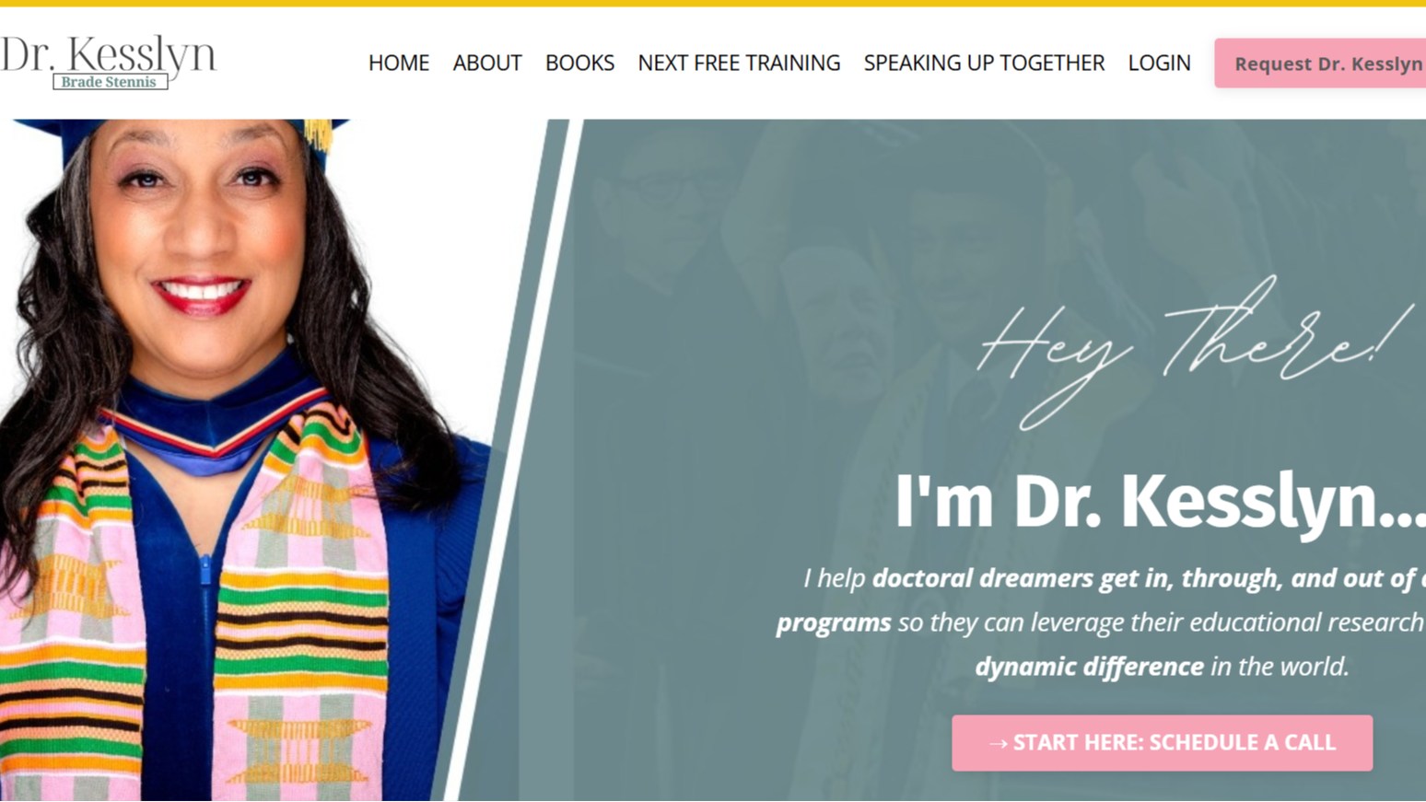Open the HOME menu item

coord(399,63)
